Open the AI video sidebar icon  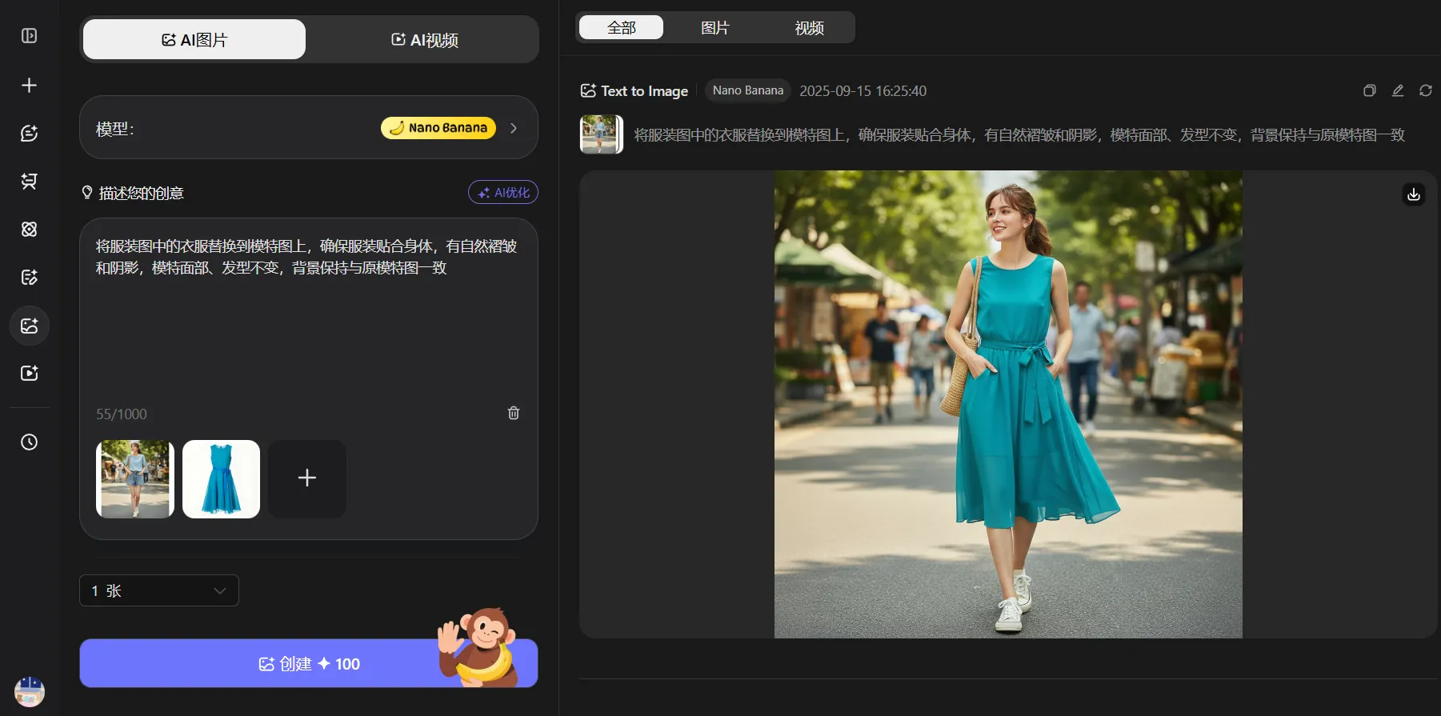[30, 374]
